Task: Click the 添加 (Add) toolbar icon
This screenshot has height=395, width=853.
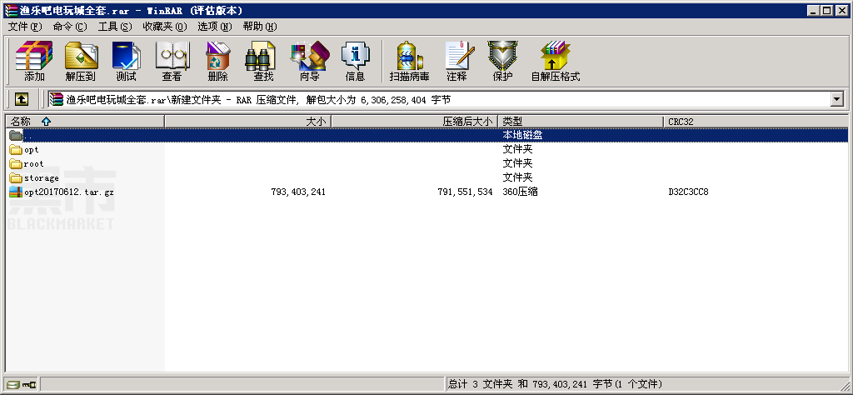Action: (x=34, y=61)
